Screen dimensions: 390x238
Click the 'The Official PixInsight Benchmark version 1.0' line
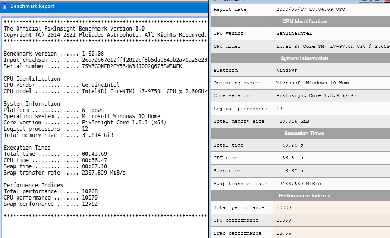[74, 28]
